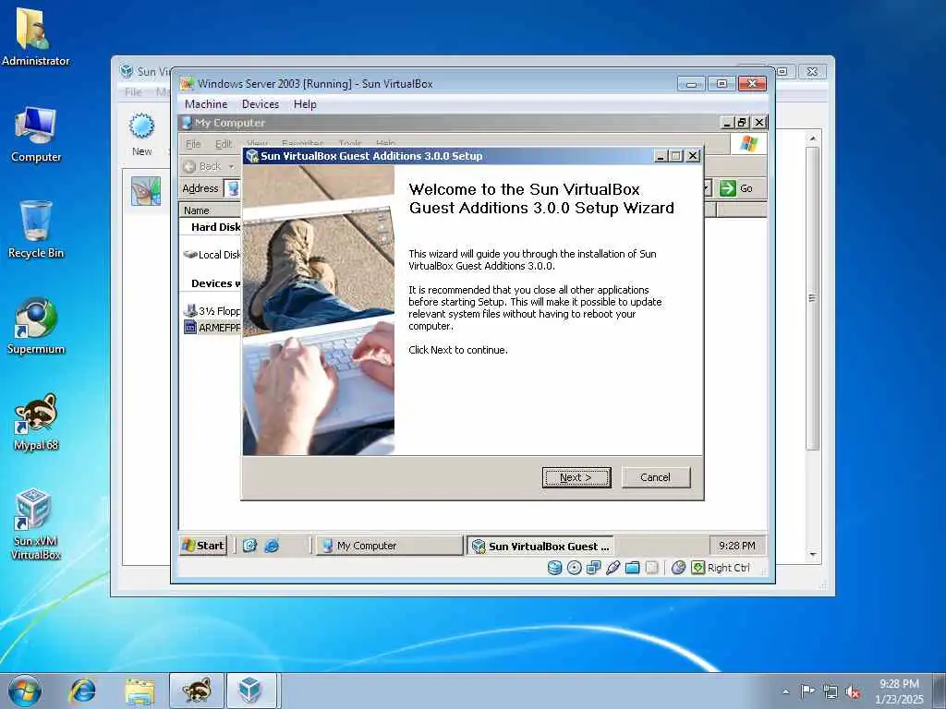Image resolution: width=946 pixels, height=709 pixels.
Task: Expand the Address bar dropdown arrow
Action: [x=706, y=188]
